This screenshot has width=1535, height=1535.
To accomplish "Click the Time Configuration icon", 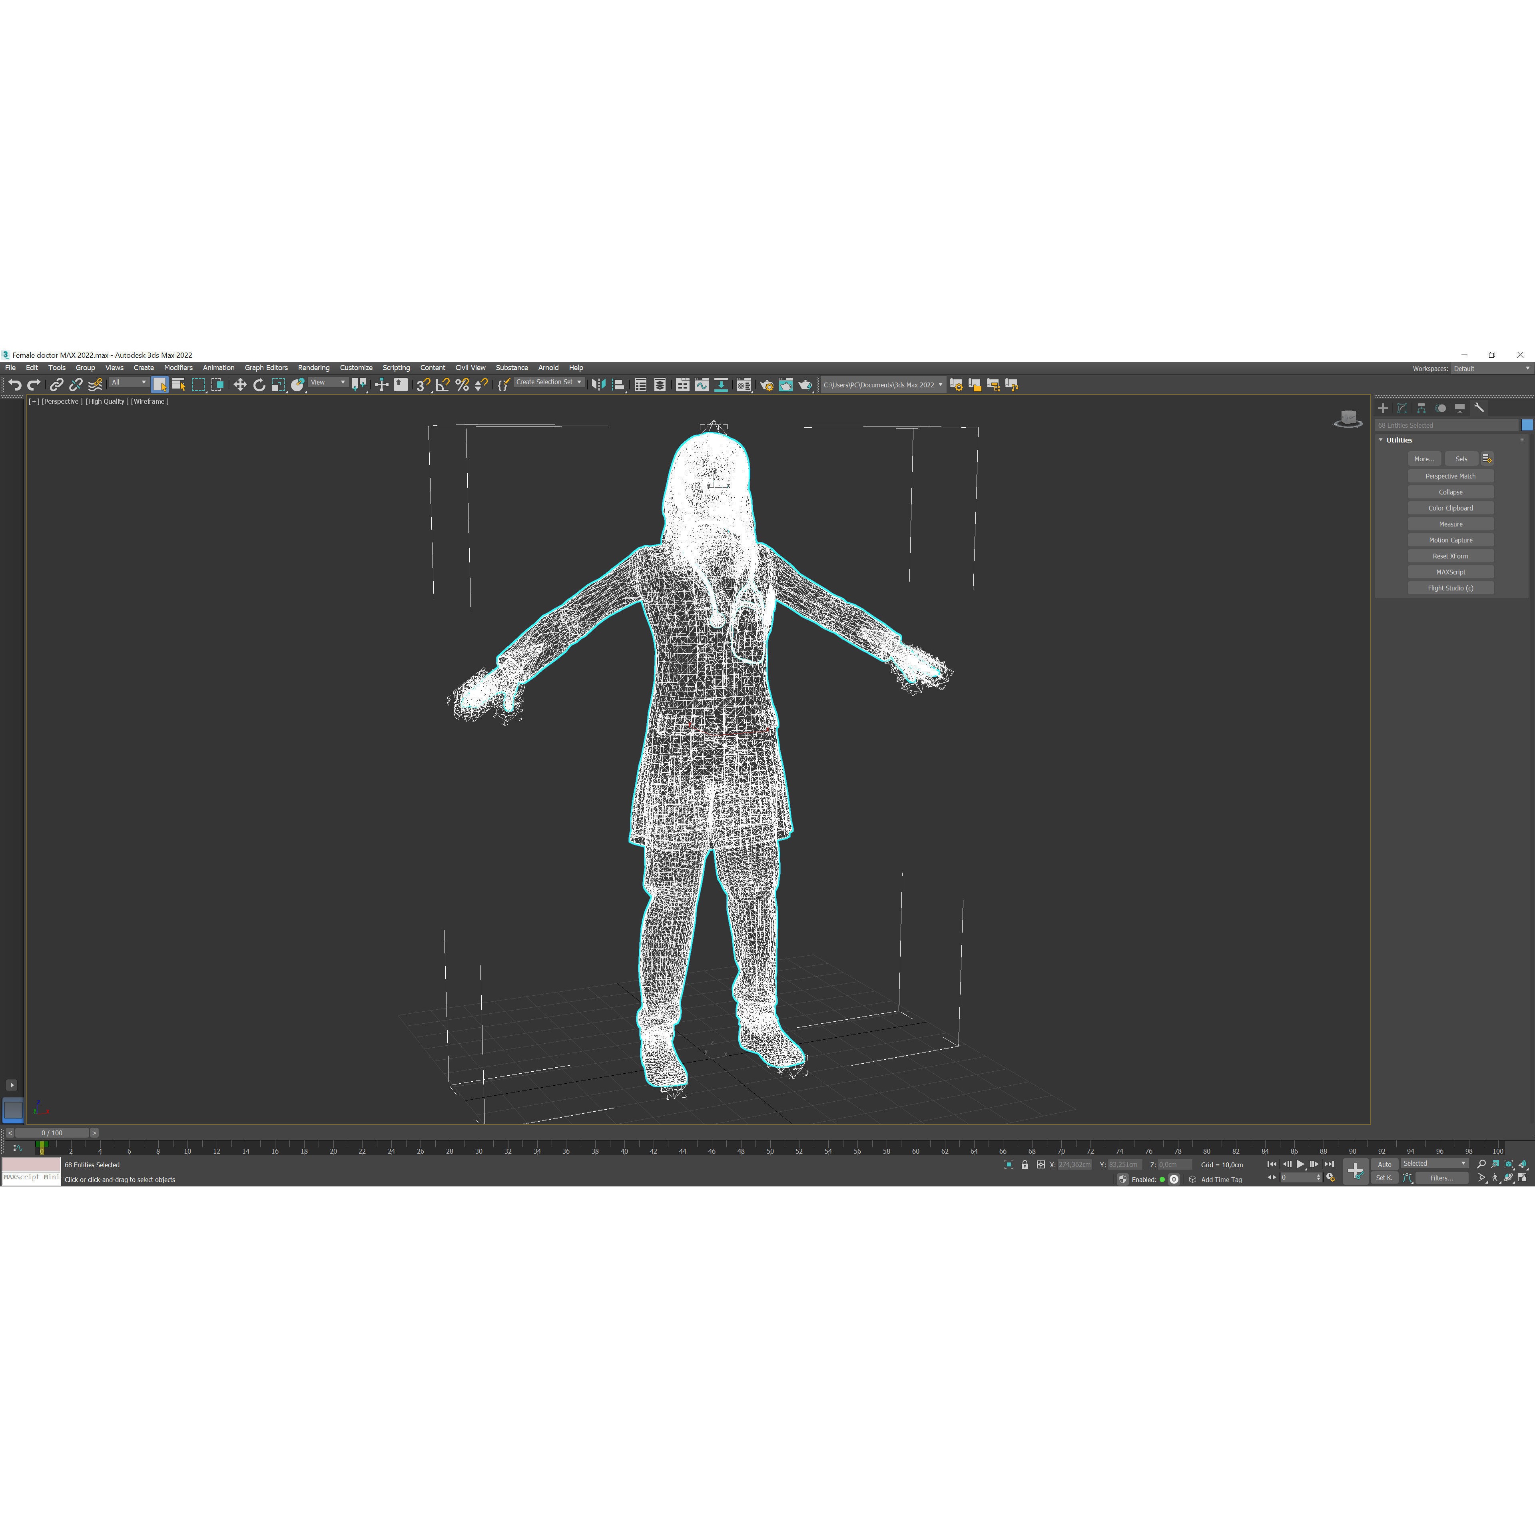I will pos(1331,1178).
